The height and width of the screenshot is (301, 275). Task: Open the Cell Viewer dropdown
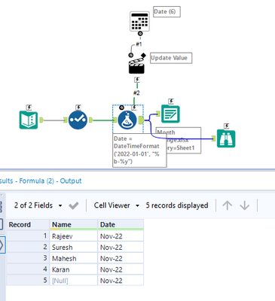116,205
